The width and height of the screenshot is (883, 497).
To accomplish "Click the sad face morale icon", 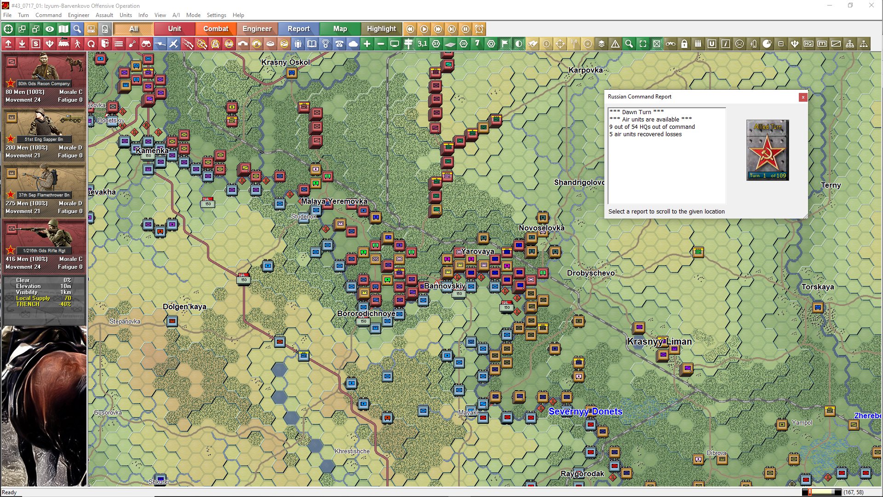I will (740, 44).
